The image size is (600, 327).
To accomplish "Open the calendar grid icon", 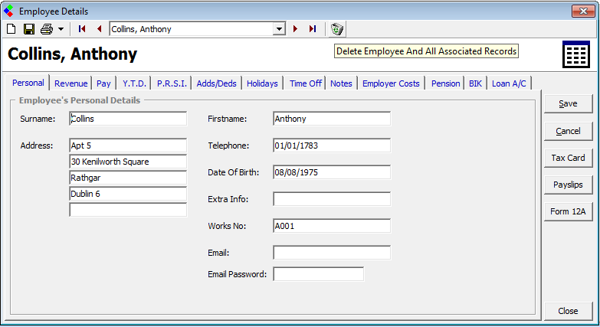I will 575,55.
